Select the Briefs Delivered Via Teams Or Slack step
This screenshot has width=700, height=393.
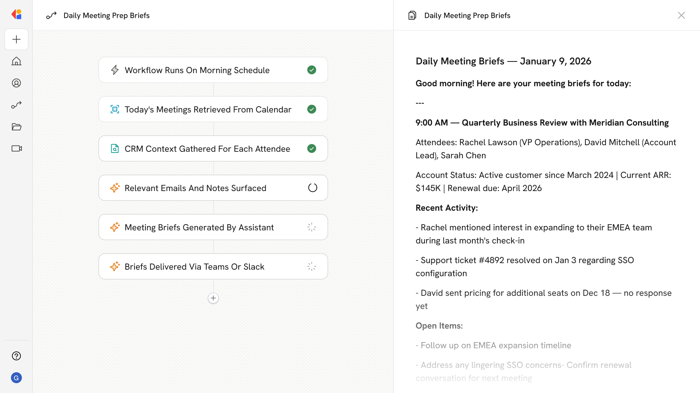[213, 266]
